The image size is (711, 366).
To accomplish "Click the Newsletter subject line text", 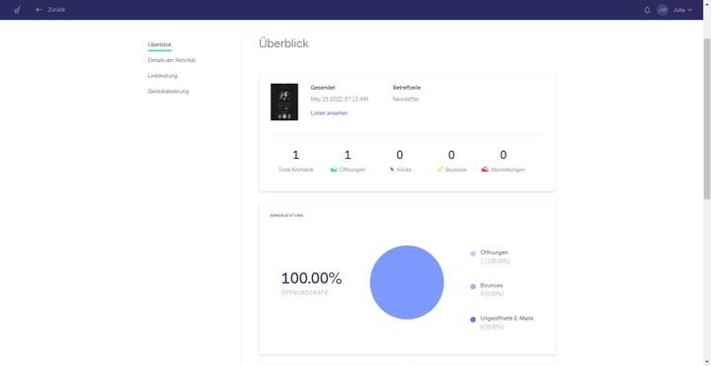I will coord(406,99).
